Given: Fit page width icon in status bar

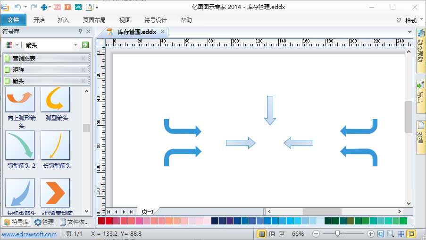Looking at the screenshot, I should click(381, 234).
